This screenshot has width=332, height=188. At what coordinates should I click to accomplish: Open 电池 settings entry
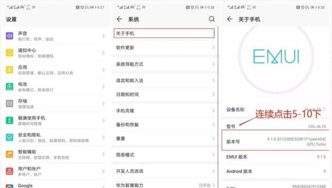coord(55,86)
